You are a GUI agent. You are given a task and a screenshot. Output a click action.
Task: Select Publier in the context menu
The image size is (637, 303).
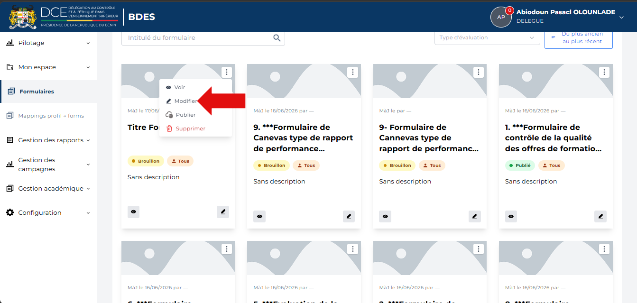[195, 115]
